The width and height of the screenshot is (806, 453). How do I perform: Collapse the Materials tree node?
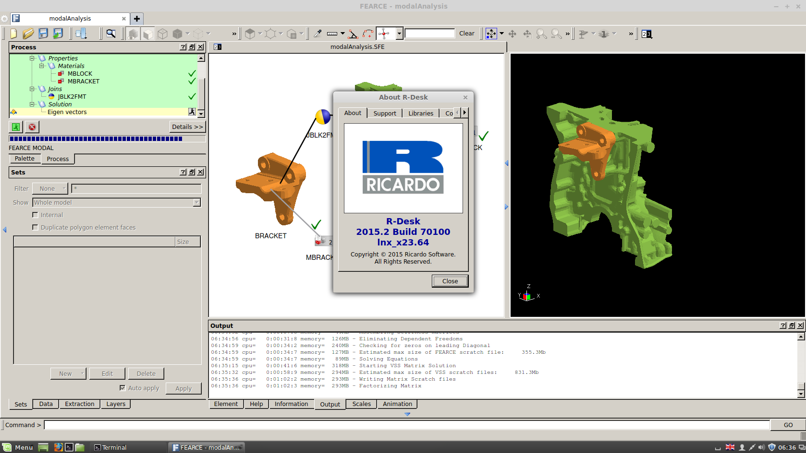pos(42,66)
